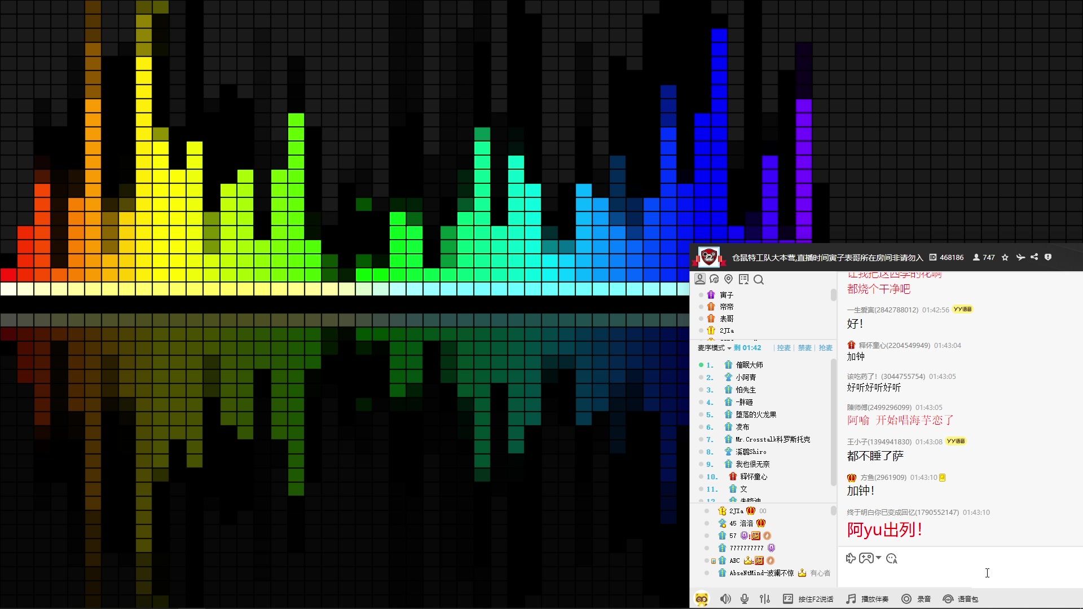Click the 播放伴奏 accompaniment button
Screen dimensions: 1083x609
click(868, 599)
